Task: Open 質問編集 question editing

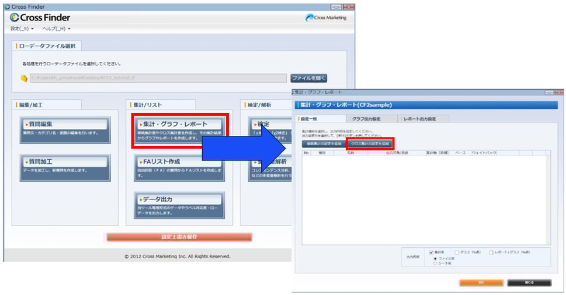Action: [x=65, y=129]
